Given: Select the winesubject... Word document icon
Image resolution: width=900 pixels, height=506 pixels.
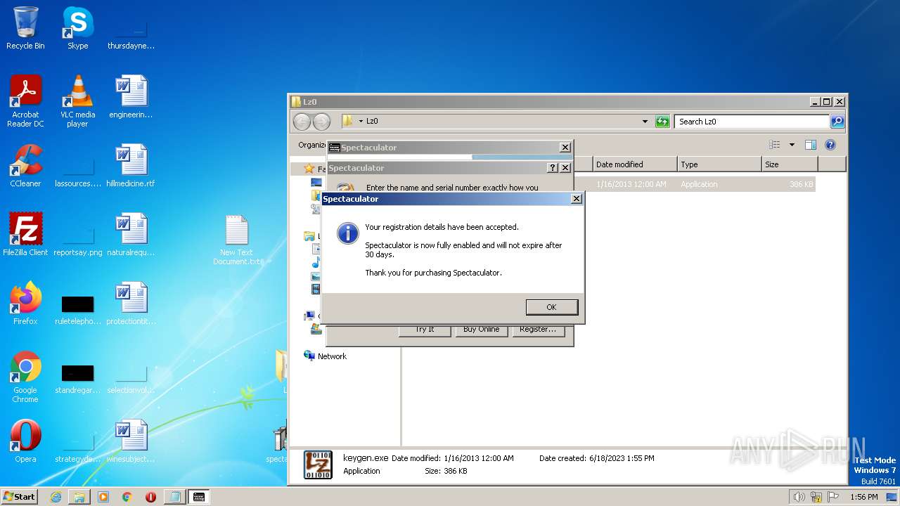Looking at the screenshot, I should coord(131,441).
